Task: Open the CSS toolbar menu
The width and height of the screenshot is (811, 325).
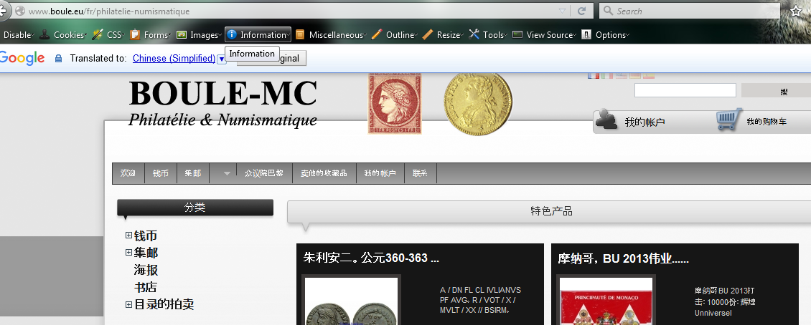Action: (x=108, y=34)
